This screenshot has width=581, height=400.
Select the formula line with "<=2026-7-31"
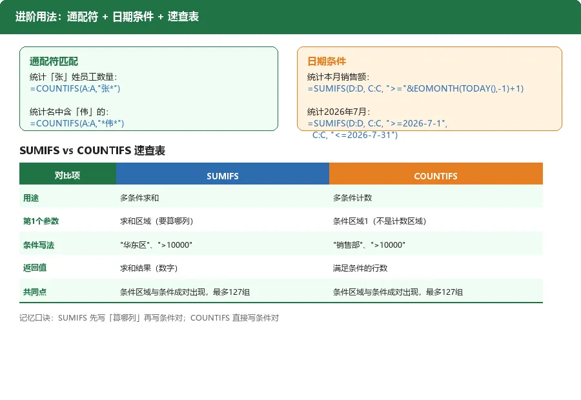pos(355,135)
